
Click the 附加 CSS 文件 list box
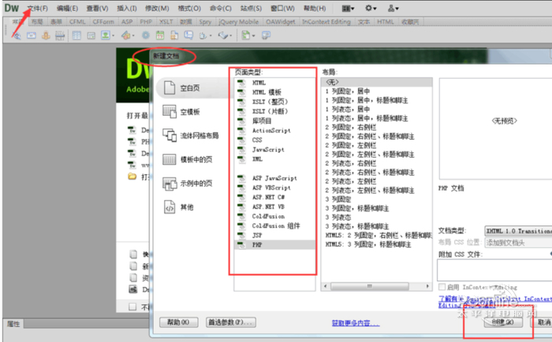pos(494,270)
